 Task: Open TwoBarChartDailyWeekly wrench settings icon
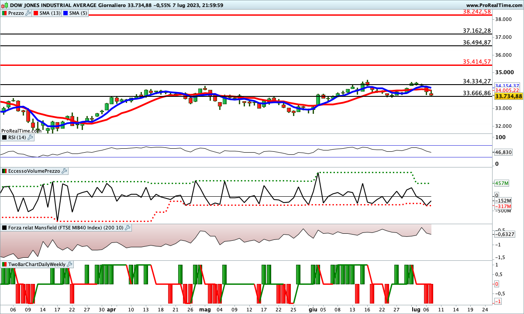(x=70, y=264)
